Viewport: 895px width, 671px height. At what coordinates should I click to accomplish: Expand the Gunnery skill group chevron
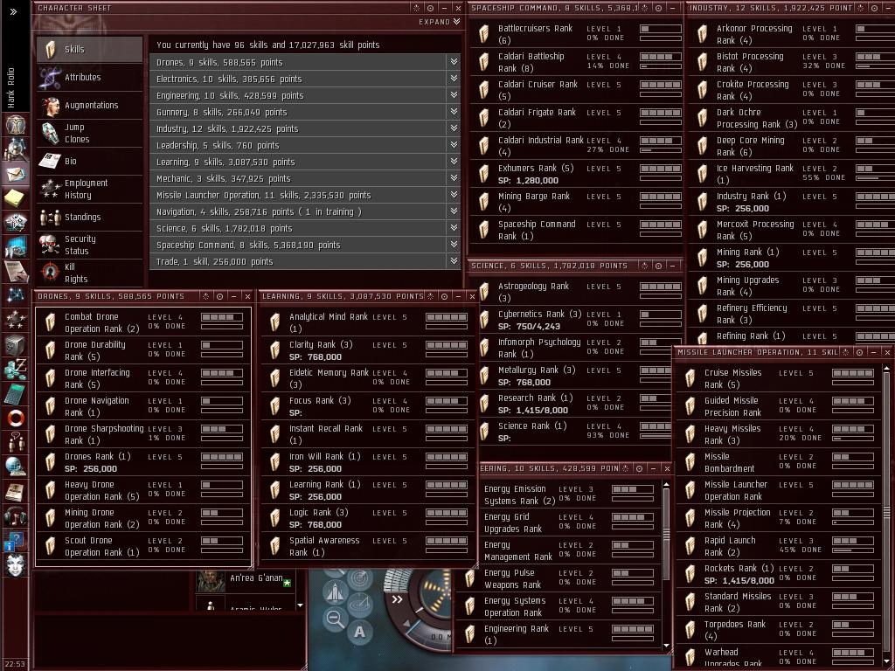454,111
